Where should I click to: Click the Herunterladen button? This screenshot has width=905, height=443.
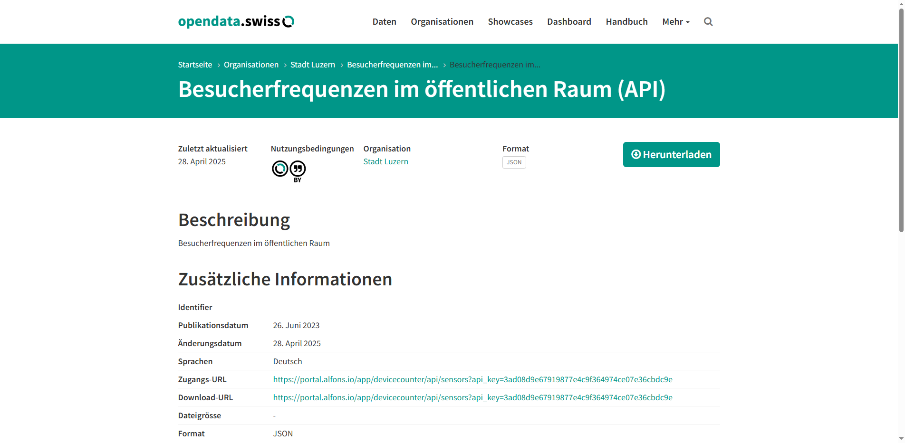(x=671, y=154)
